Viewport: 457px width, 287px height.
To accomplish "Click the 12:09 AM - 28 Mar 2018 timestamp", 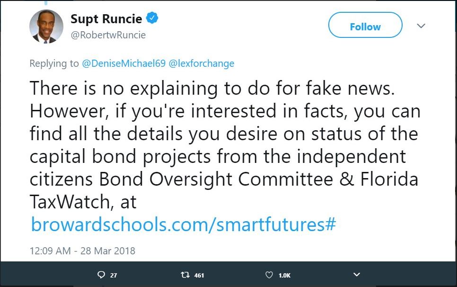I will pyautogui.click(x=82, y=251).
